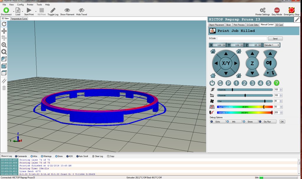This screenshot has height=179, width=302.
Task: Expand the Disconnect dropdown arrow
Action: pyautogui.click(x=13, y=12)
